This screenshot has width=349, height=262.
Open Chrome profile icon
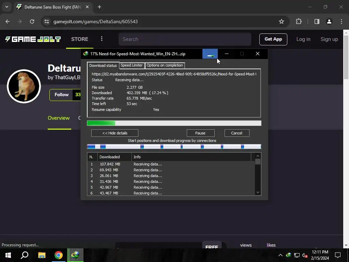pos(329,21)
